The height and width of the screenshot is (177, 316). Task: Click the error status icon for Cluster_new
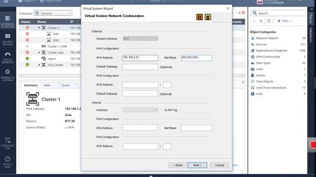[27, 53]
